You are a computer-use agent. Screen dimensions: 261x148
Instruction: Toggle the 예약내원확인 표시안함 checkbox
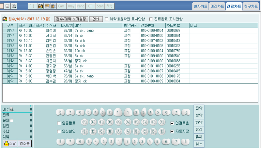[106, 19]
